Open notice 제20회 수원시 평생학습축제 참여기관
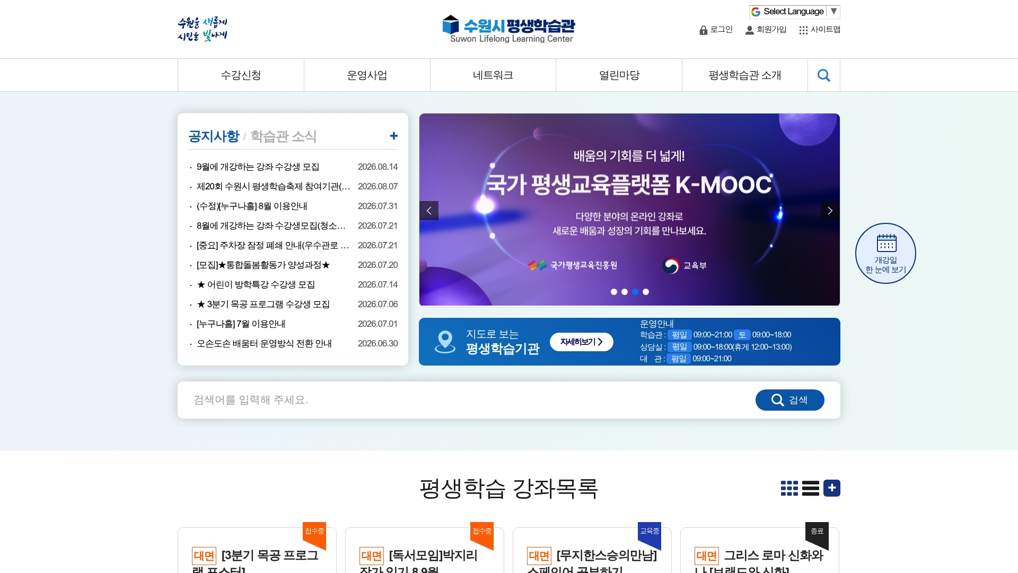 pyautogui.click(x=273, y=186)
